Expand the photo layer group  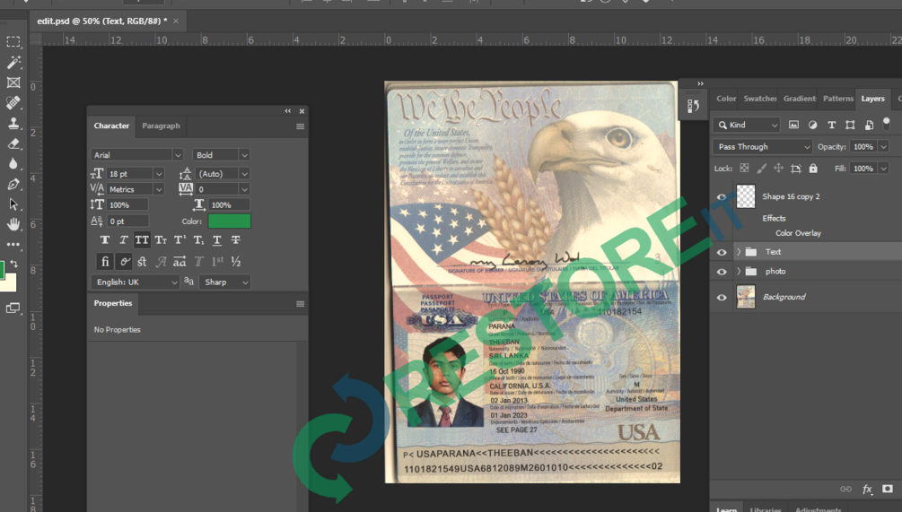(738, 272)
